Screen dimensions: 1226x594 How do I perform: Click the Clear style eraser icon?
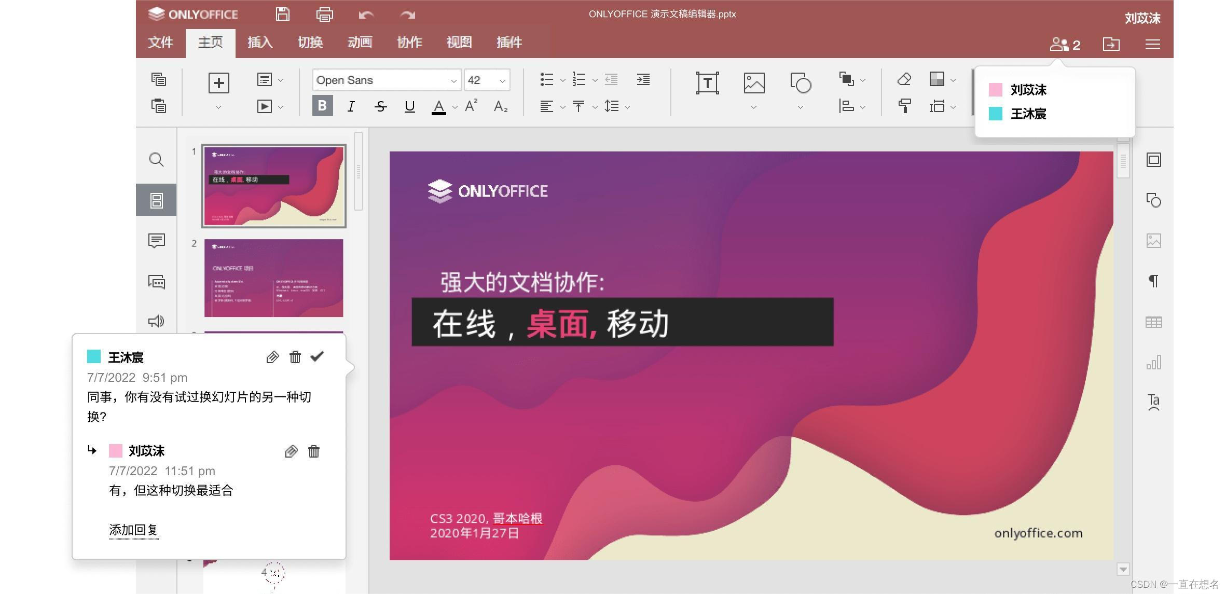coord(904,79)
